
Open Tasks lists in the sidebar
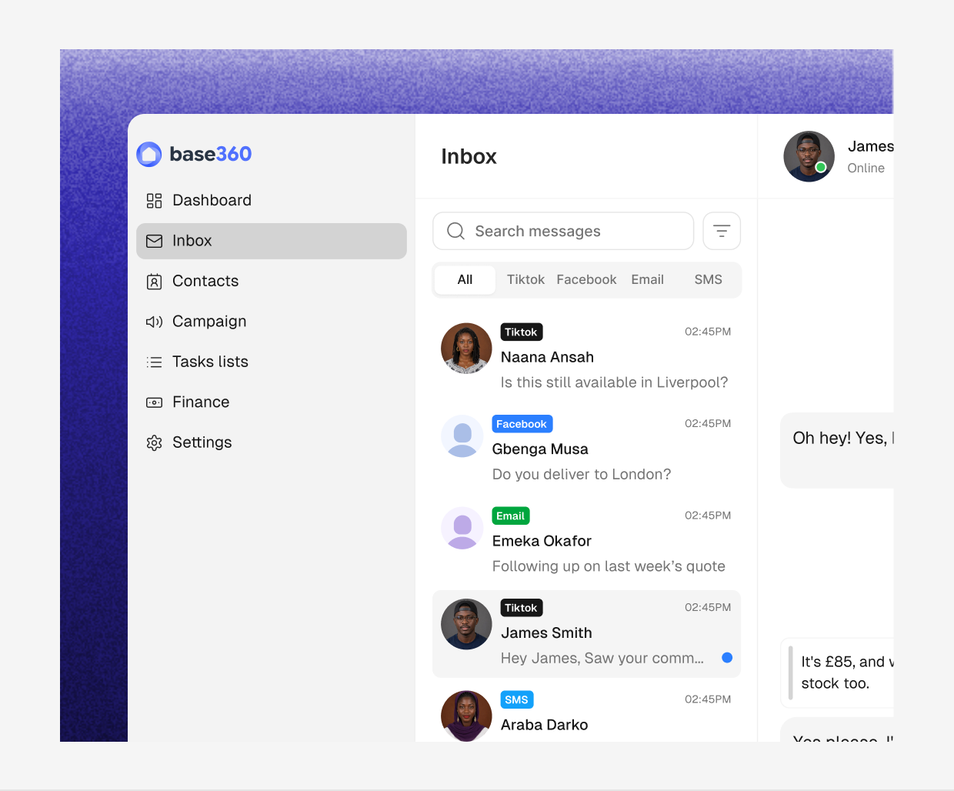(272, 362)
